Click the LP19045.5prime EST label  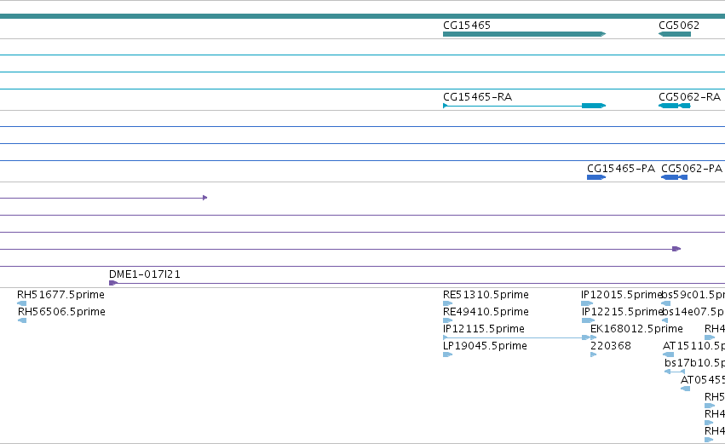485,346
